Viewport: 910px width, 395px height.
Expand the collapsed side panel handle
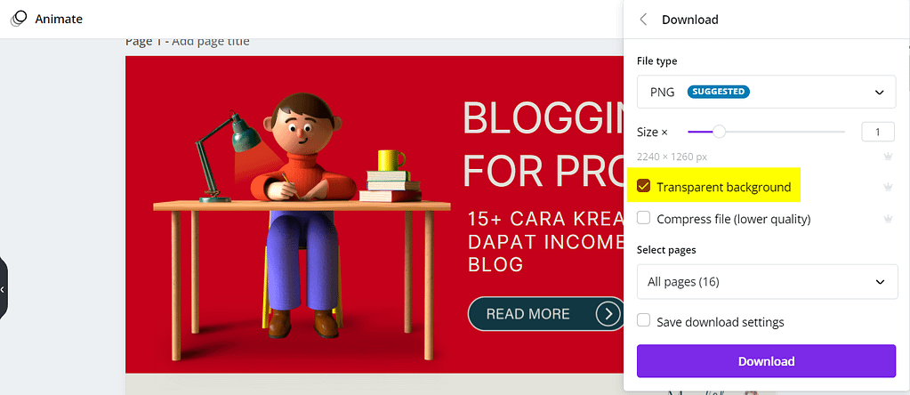[4, 288]
